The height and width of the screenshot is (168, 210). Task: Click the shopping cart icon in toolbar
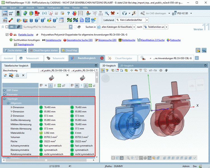(x=11, y=13)
